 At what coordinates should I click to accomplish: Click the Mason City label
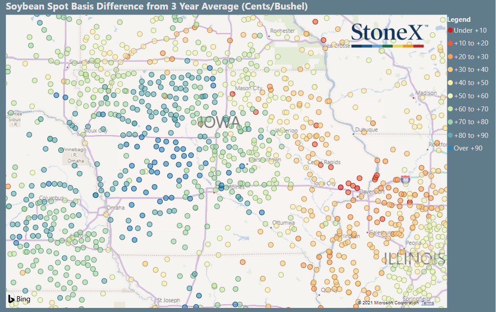tap(249, 88)
